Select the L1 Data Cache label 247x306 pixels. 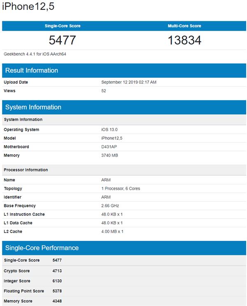(x=18, y=223)
